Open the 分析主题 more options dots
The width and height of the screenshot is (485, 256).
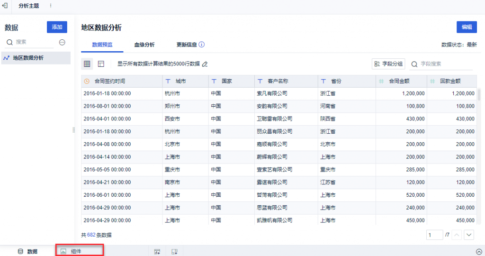(x=51, y=6)
